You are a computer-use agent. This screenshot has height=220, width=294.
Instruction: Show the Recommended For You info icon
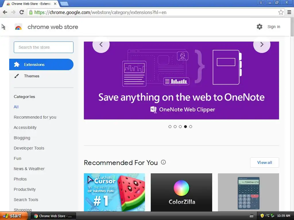163,162
